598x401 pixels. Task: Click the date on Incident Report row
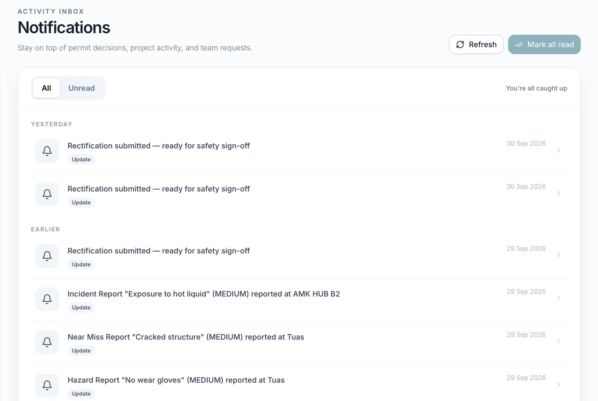(x=526, y=291)
